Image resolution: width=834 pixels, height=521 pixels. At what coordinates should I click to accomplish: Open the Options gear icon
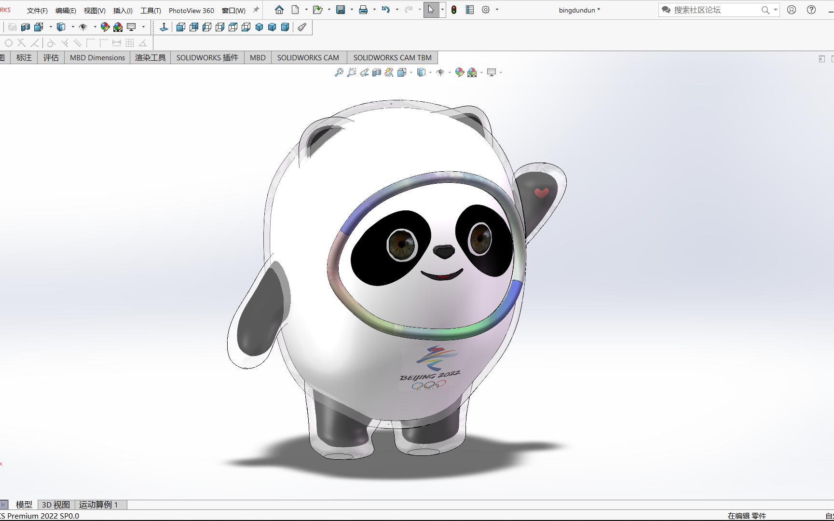point(486,10)
